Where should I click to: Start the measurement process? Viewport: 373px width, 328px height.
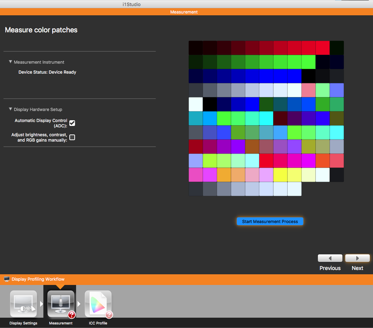[270, 222]
